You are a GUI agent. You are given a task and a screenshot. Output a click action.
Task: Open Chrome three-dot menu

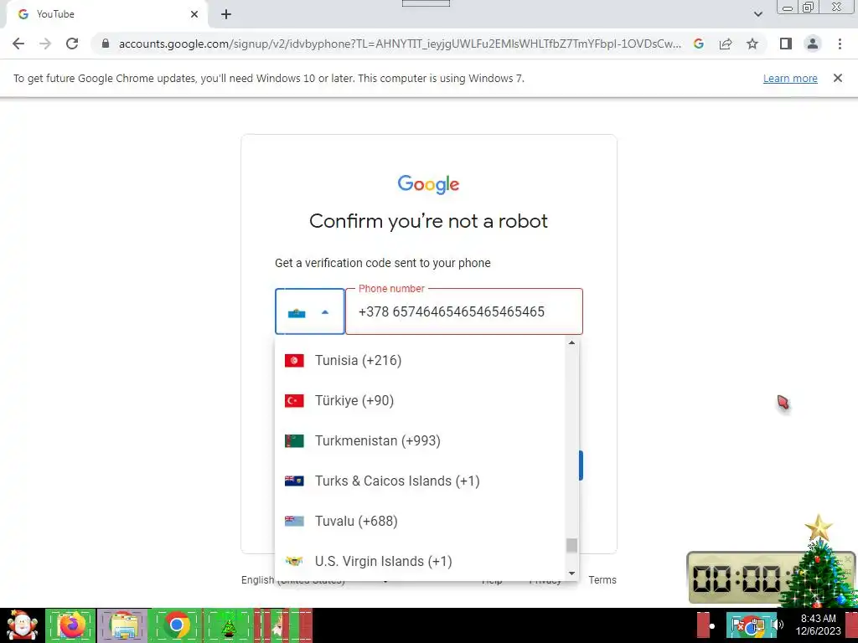tap(840, 44)
